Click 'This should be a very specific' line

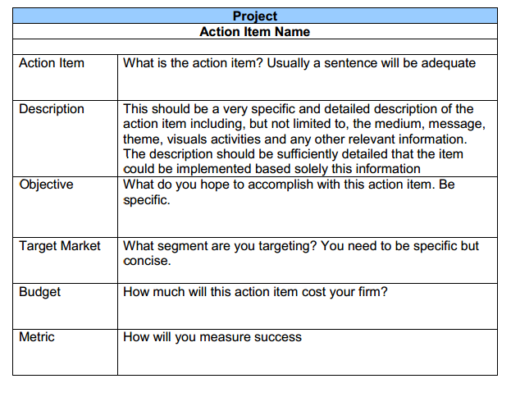tap(299, 108)
